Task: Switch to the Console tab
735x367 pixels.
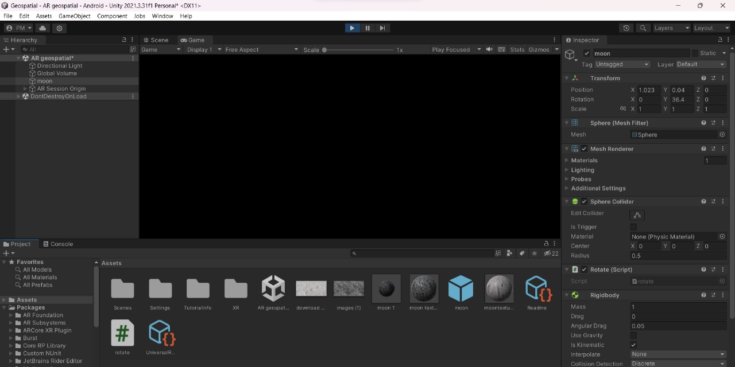Action: click(x=57, y=244)
